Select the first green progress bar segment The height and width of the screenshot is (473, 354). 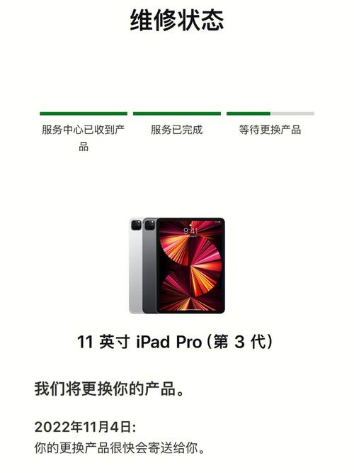click(x=84, y=113)
